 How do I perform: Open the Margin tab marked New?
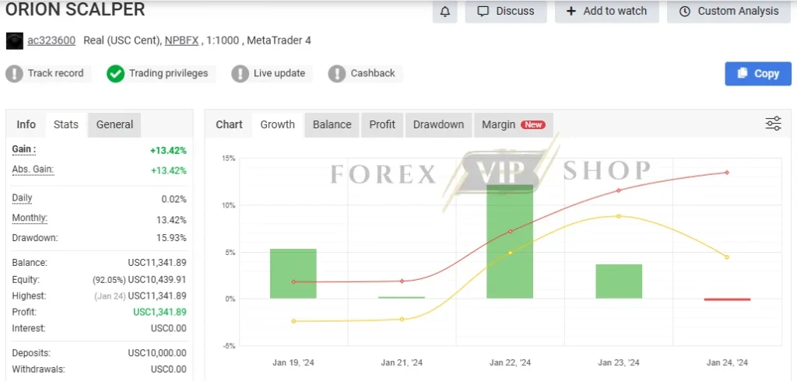tap(514, 124)
